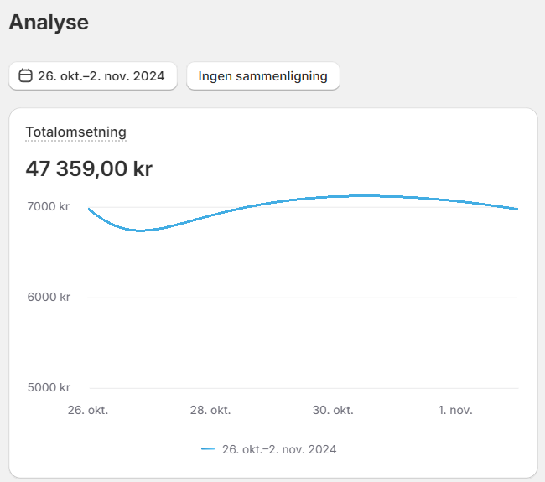Image resolution: width=545 pixels, height=482 pixels.
Task: Click the calendar icon in the date button
Action: point(25,76)
